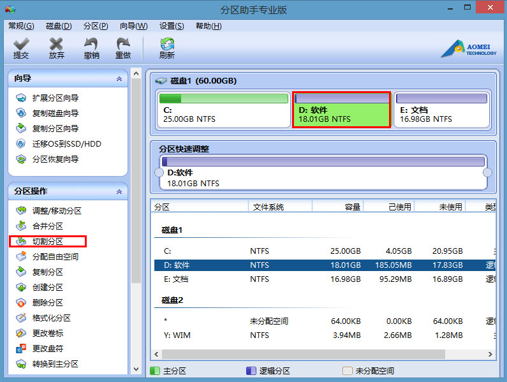Open the 设置(S) menu

172,26
